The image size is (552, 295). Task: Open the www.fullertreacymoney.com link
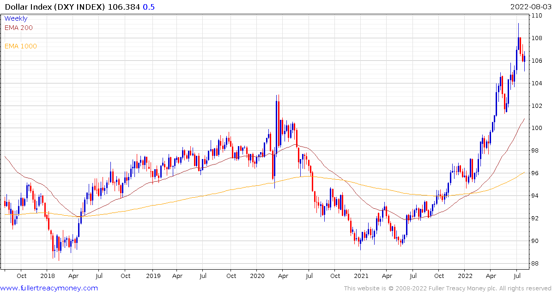tap(49, 289)
